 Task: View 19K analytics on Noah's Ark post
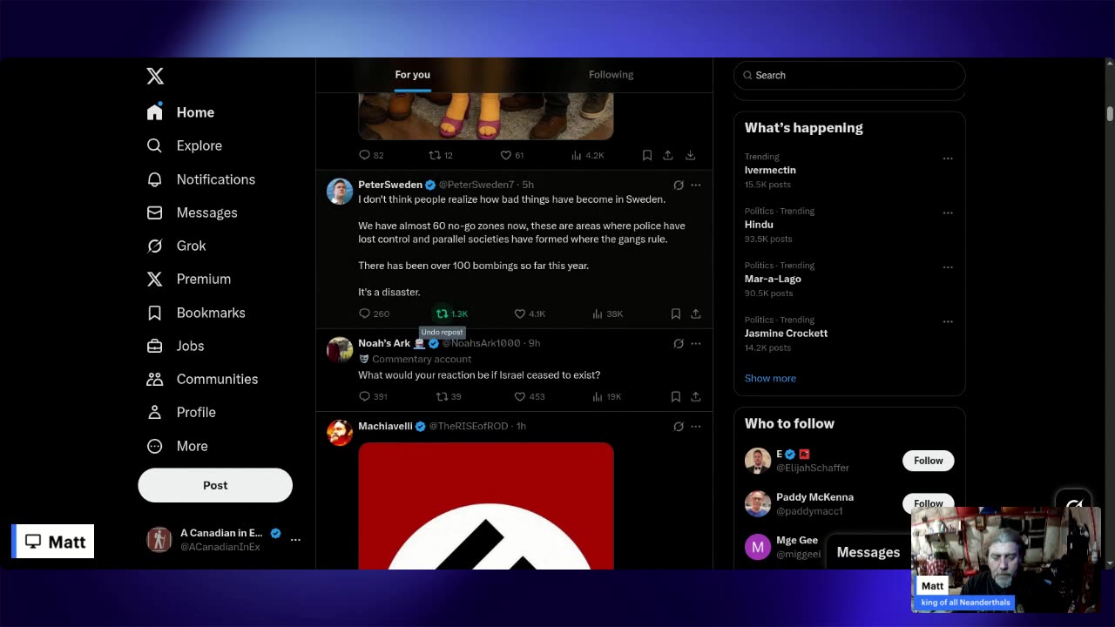606,396
